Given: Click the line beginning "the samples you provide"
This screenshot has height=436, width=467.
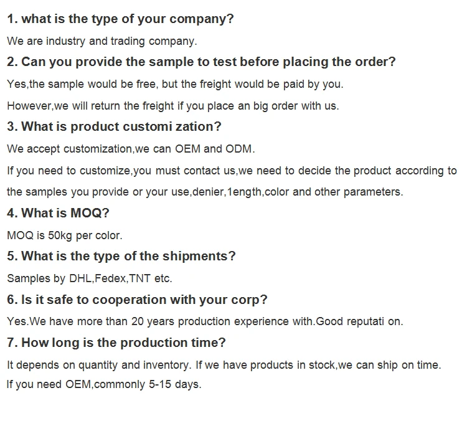Looking at the screenshot, I should coord(205,192).
